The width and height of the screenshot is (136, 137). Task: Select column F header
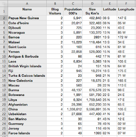126,3
